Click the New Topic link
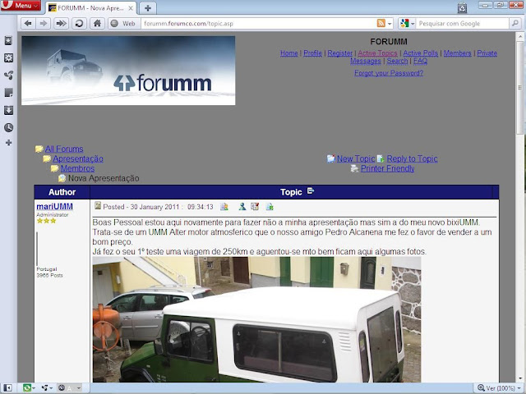The image size is (526, 394). 356,158
